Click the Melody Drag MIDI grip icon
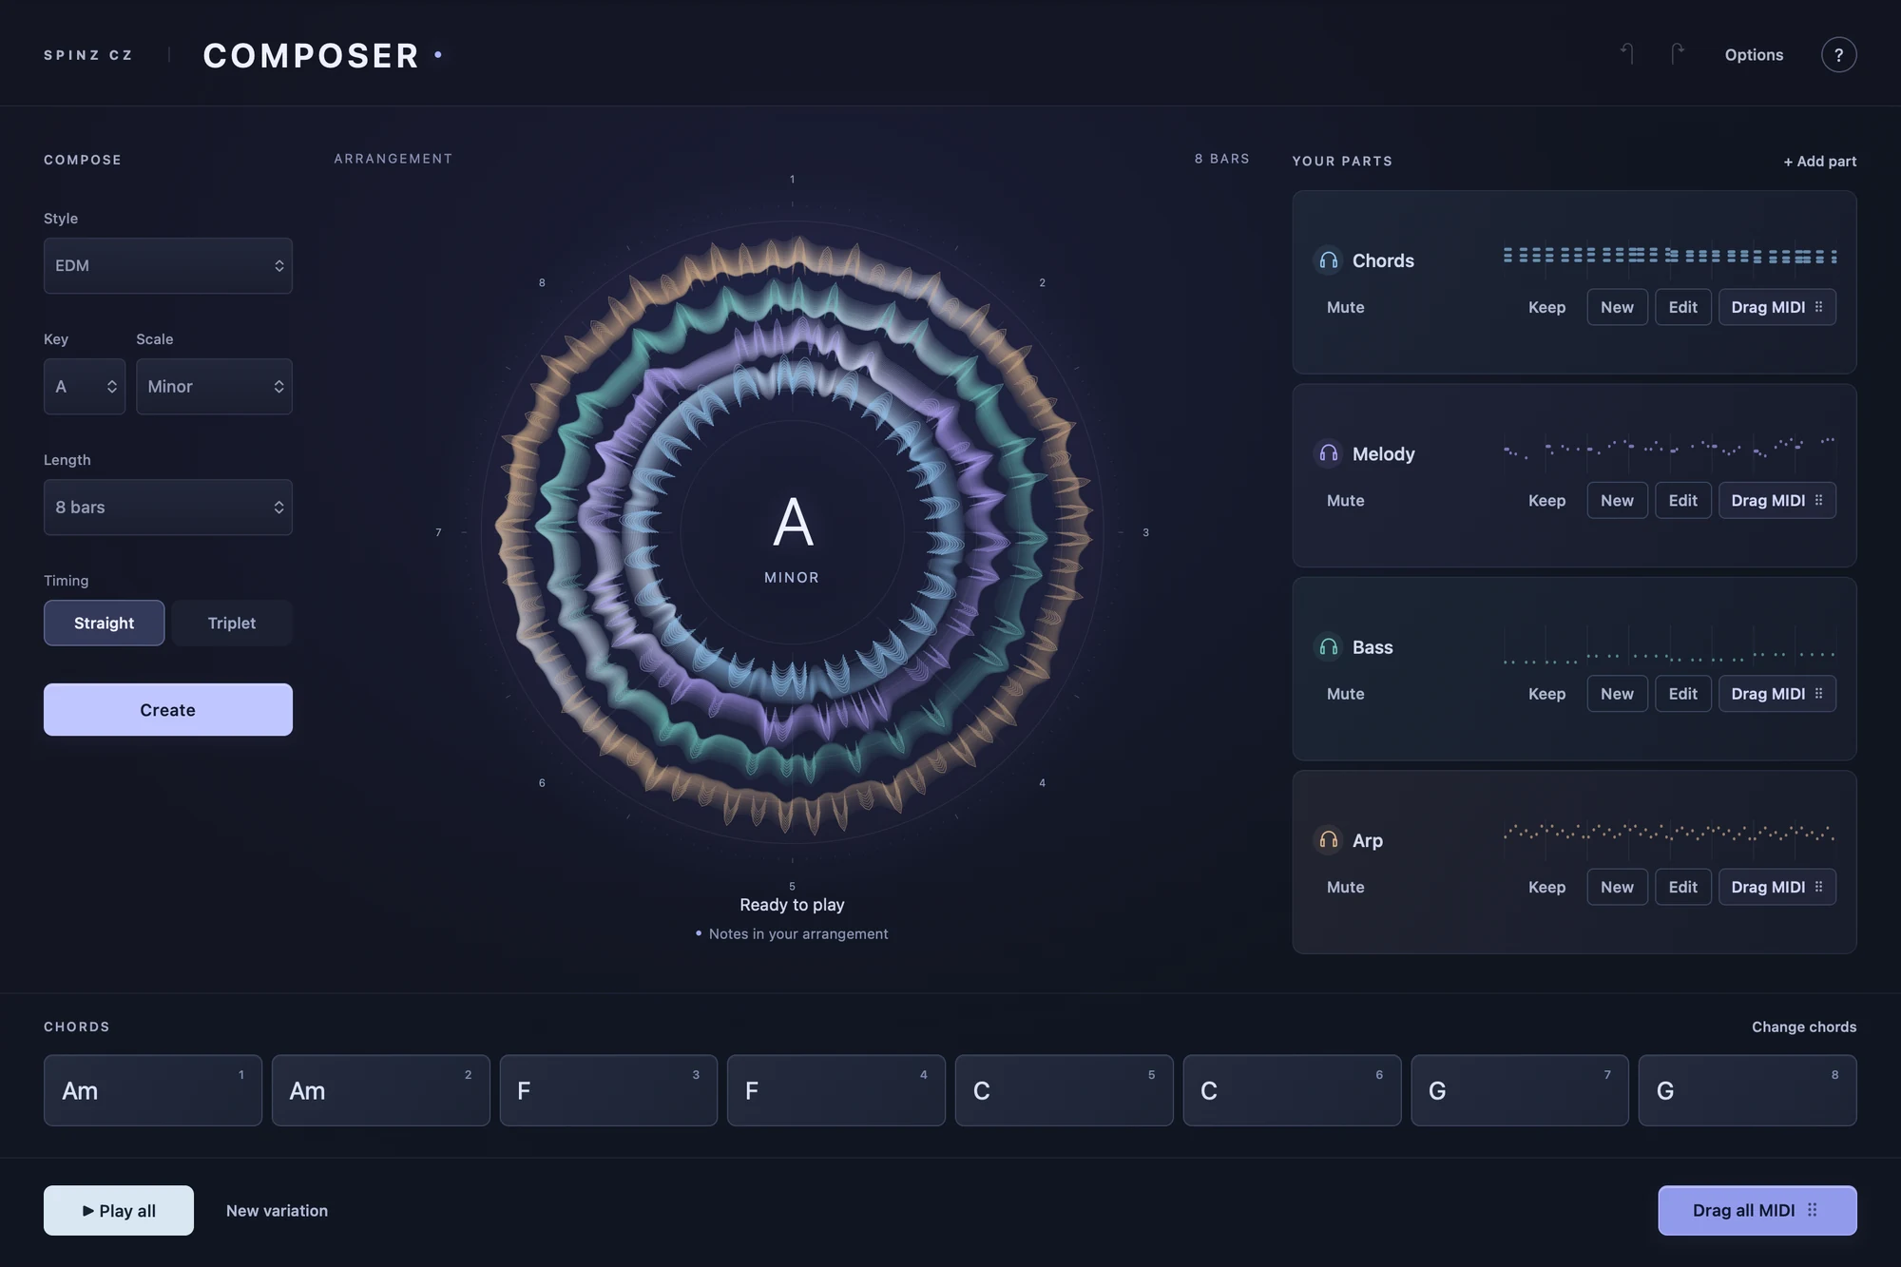The image size is (1901, 1267). click(x=1818, y=500)
